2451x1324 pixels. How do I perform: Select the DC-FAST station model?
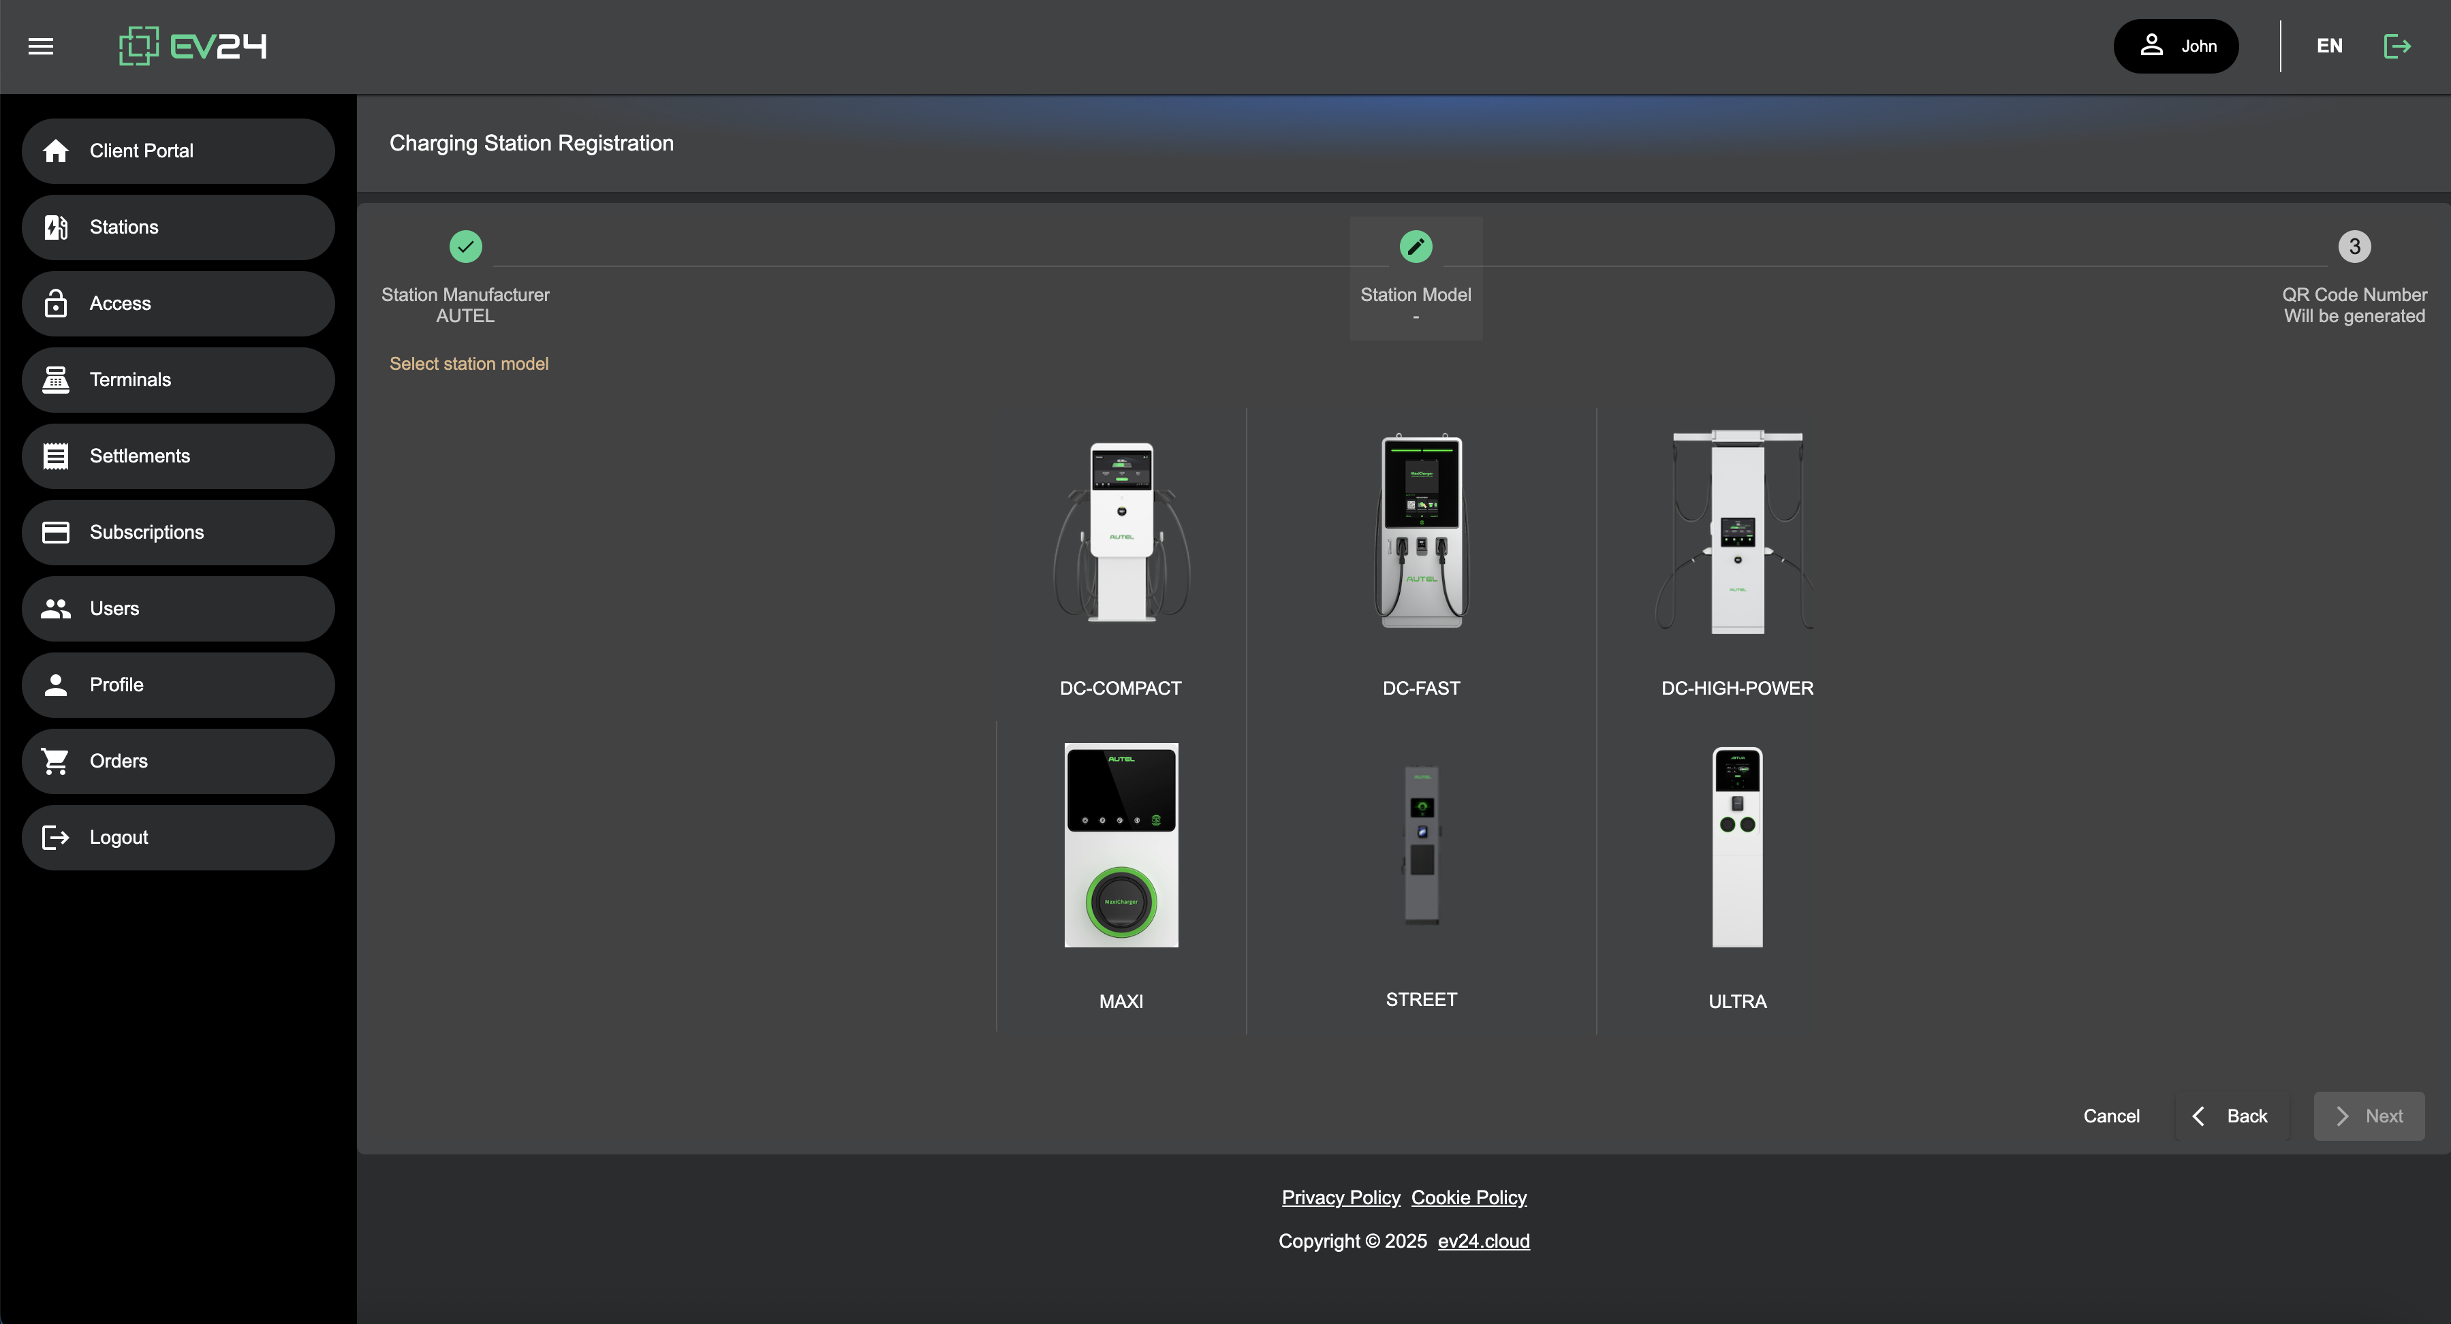pyautogui.click(x=1420, y=561)
